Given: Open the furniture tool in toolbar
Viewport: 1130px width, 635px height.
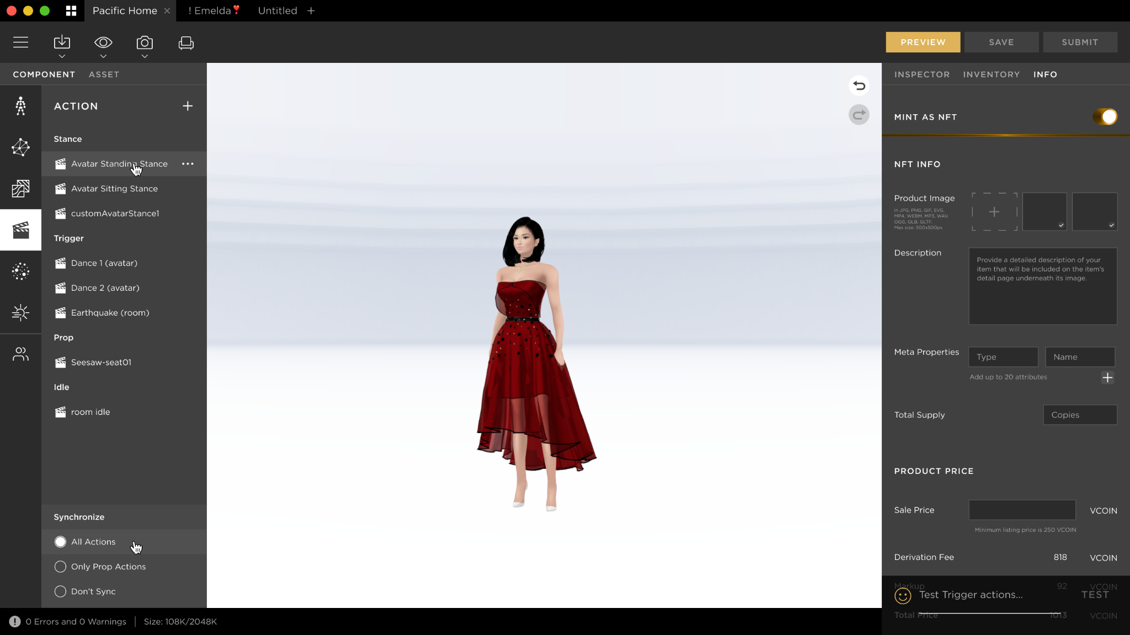Looking at the screenshot, I should 186,42.
